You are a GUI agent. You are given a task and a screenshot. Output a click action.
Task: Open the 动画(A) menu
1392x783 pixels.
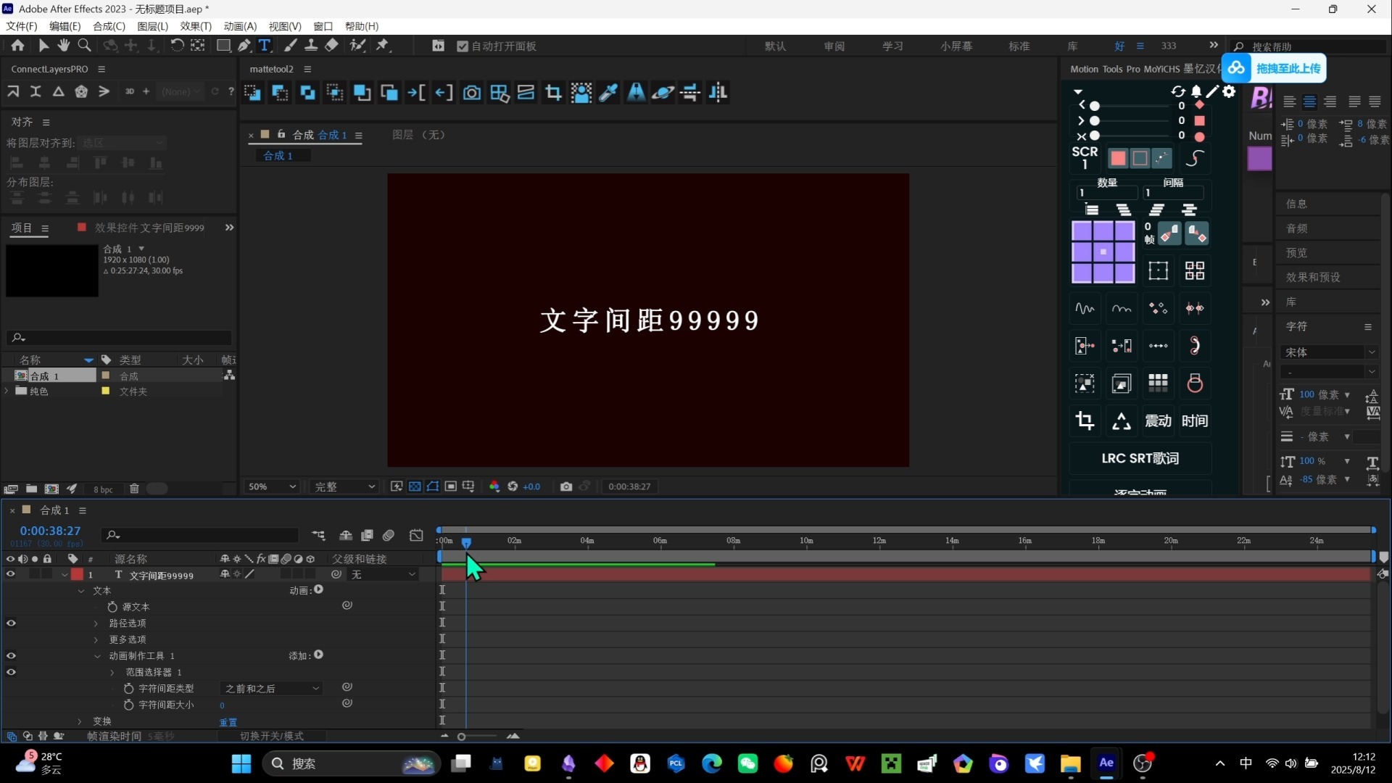(240, 26)
